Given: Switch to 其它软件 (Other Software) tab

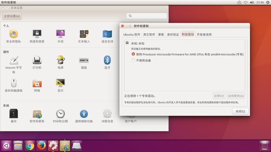Looking at the screenshot, I should [149, 34].
